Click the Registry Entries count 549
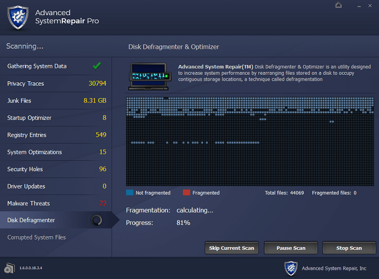This screenshot has height=279, width=379. [101, 135]
